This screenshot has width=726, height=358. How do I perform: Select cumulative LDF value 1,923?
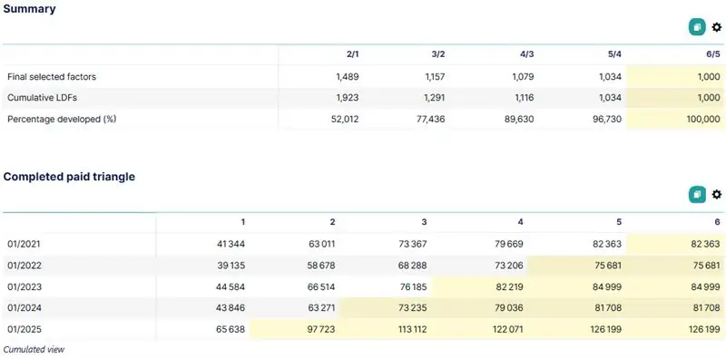348,98
